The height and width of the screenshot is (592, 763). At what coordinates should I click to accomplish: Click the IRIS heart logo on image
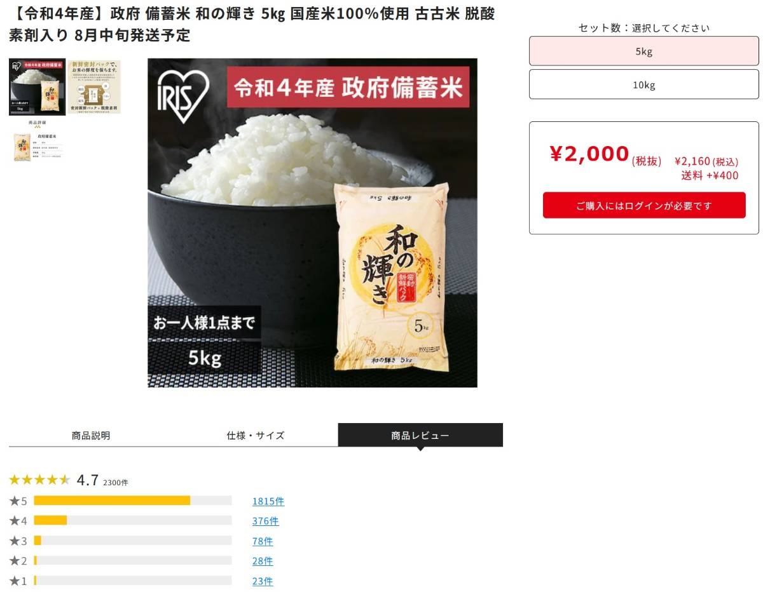click(x=184, y=93)
